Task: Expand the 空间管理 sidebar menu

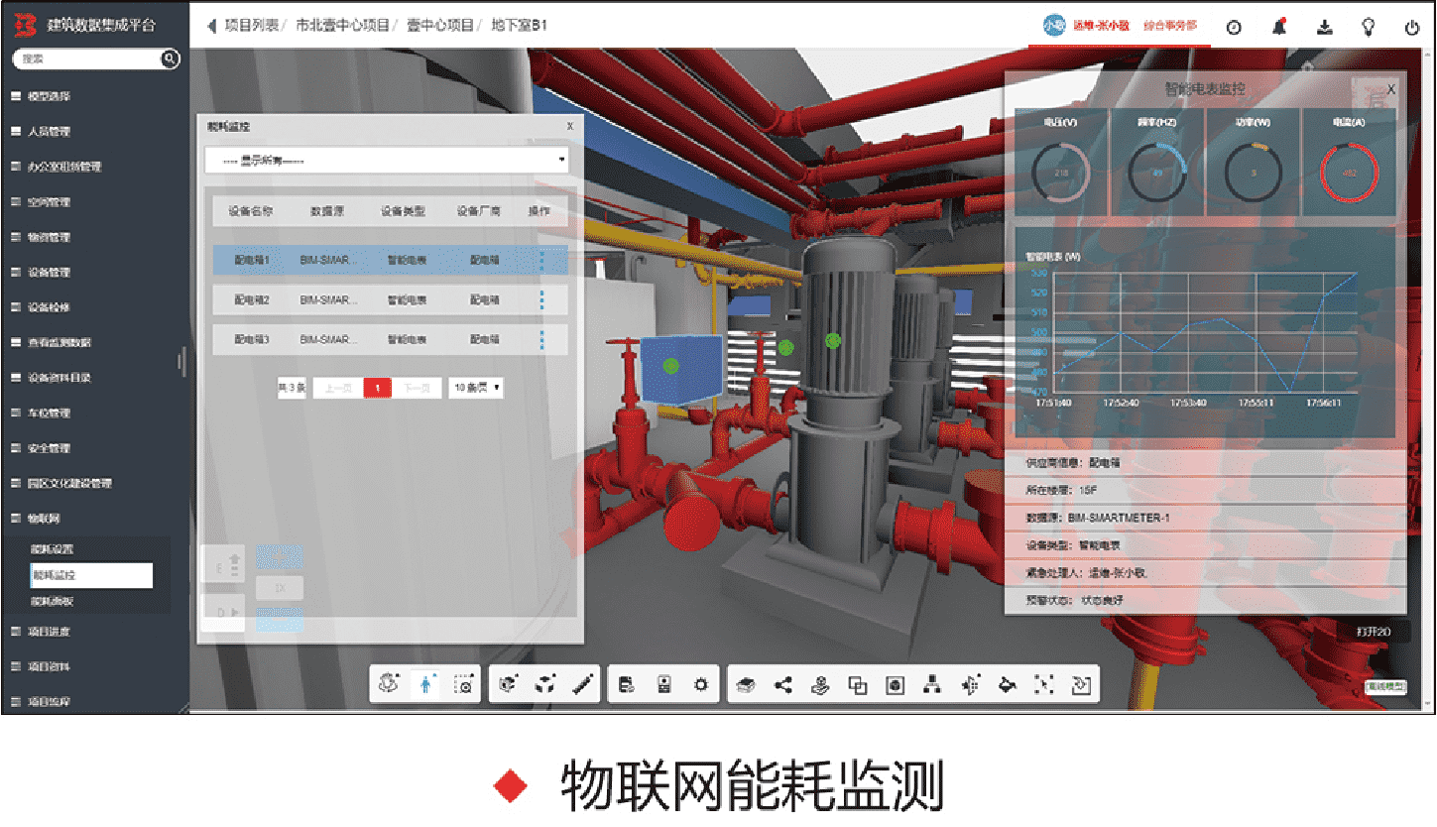Action: click(49, 202)
